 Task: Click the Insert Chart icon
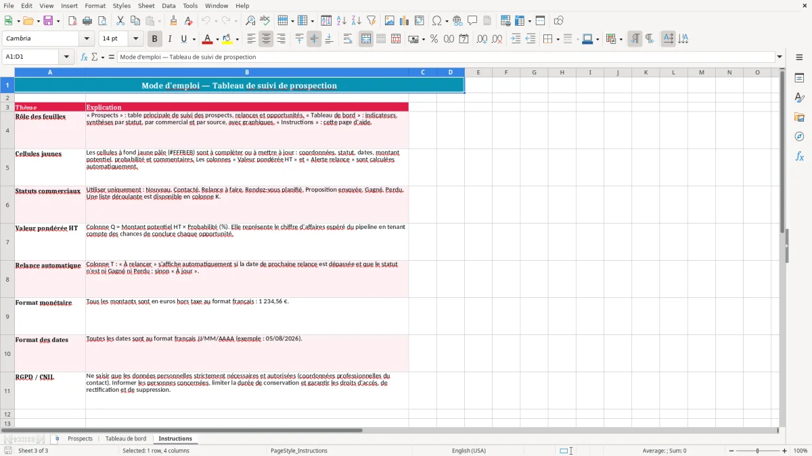tap(405, 21)
